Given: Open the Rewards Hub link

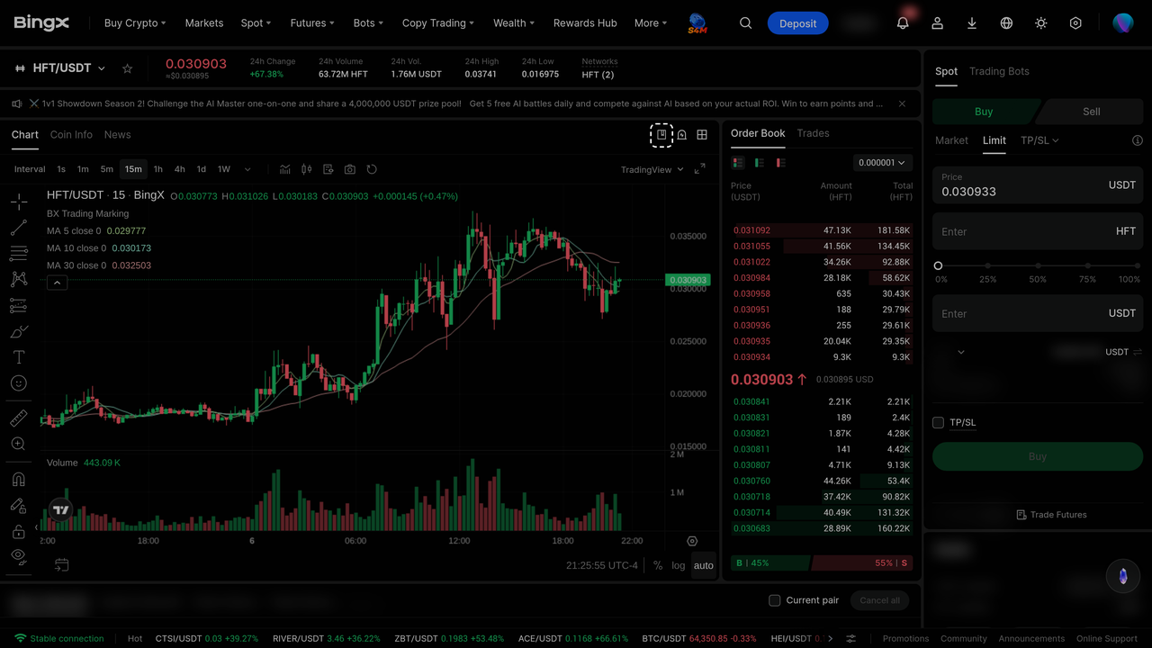Looking at the screenshot, I should point(585,23).
